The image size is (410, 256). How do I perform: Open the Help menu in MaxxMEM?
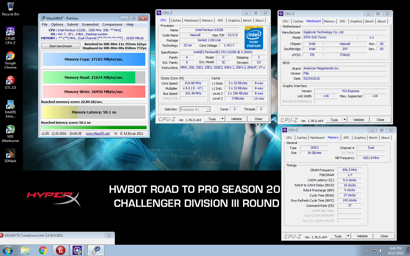click(x=130, y=24)
